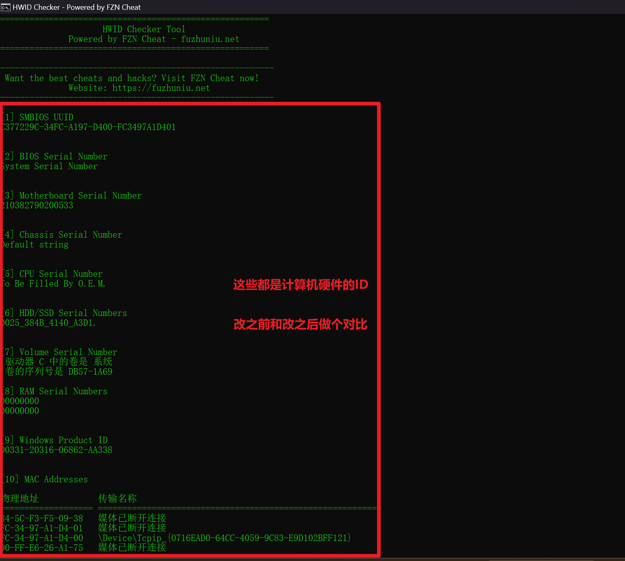Select MAC address 'FC-34-97-A1-D4-01'
Image resolution: width=625 pixels, height=561 pixels.
click(x=42, y=528)
